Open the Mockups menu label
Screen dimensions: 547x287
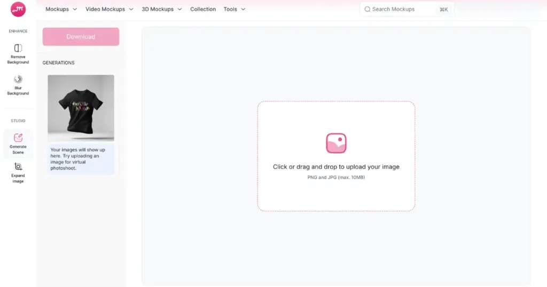(x=57, y=9)
